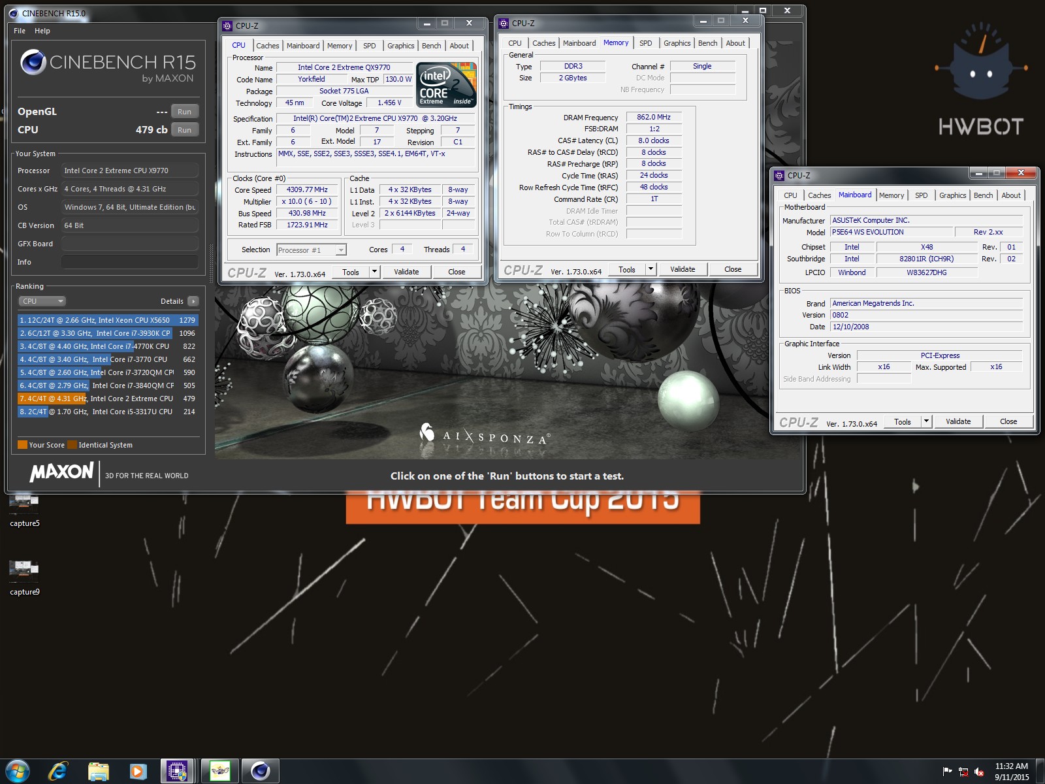Image resolution: width=1045 pixels, height=784 pixels.
Task: Switch to Caches tab in CPU window
Action: click(x=268, y=46)
